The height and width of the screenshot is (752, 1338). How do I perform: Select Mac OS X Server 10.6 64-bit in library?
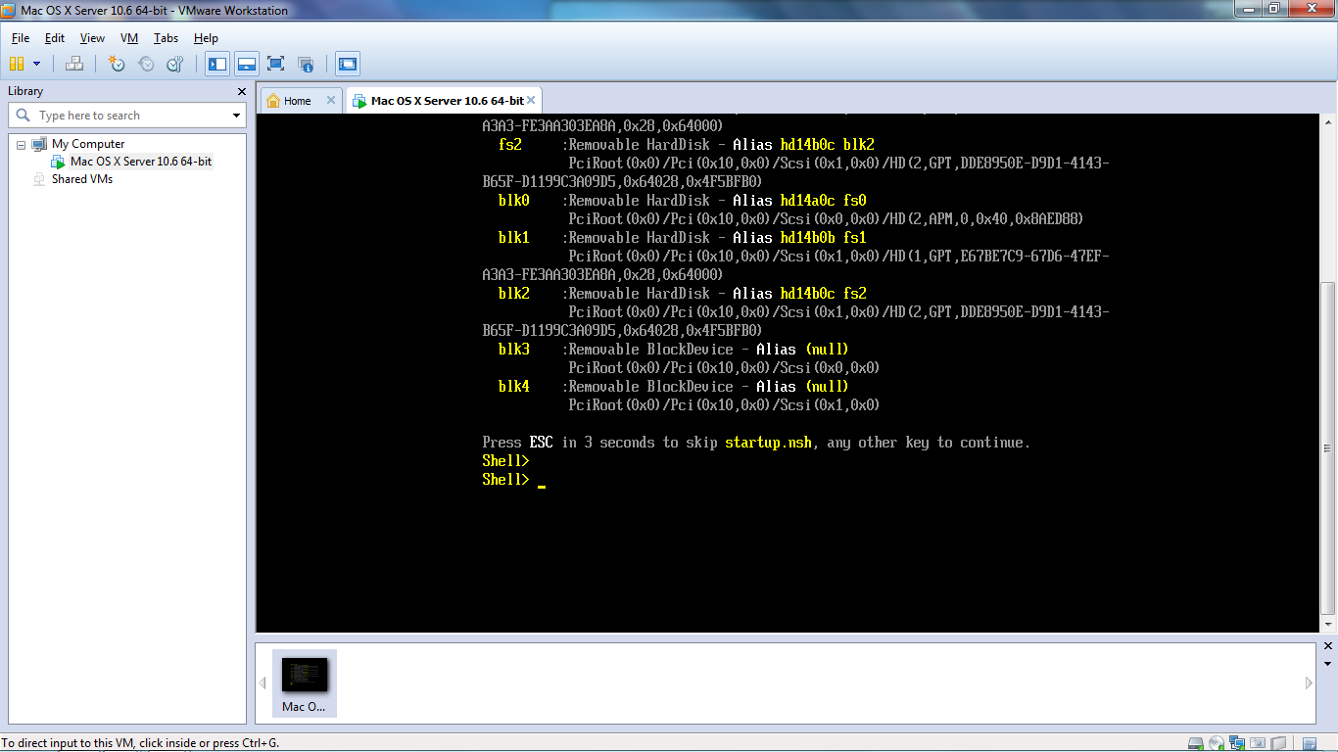[141, 162]
